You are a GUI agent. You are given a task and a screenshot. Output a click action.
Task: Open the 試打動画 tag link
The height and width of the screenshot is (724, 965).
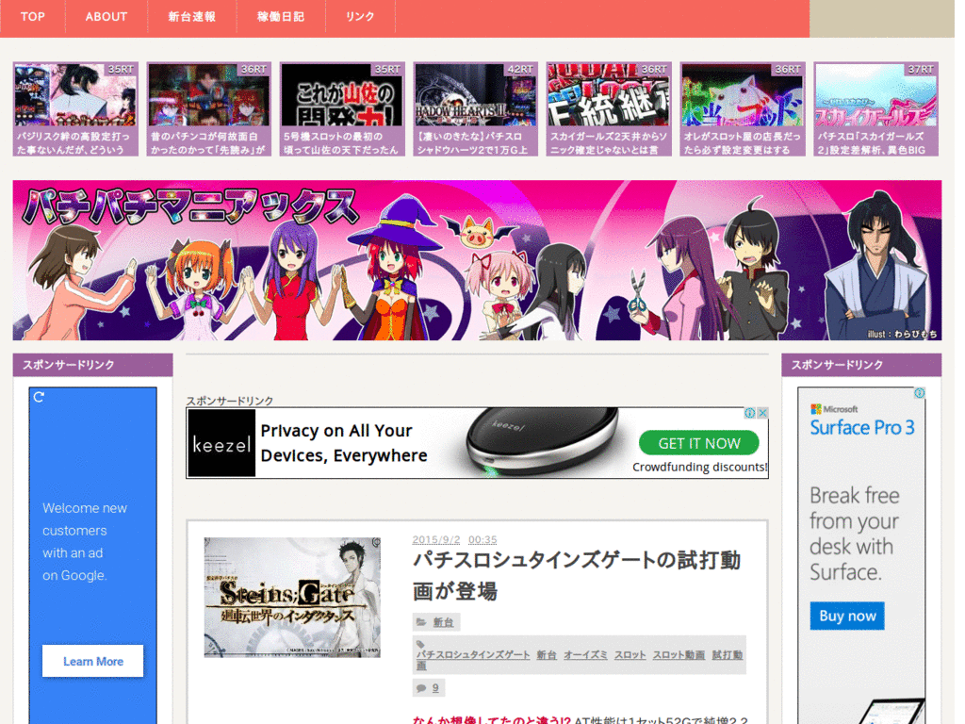click(728, 654)
